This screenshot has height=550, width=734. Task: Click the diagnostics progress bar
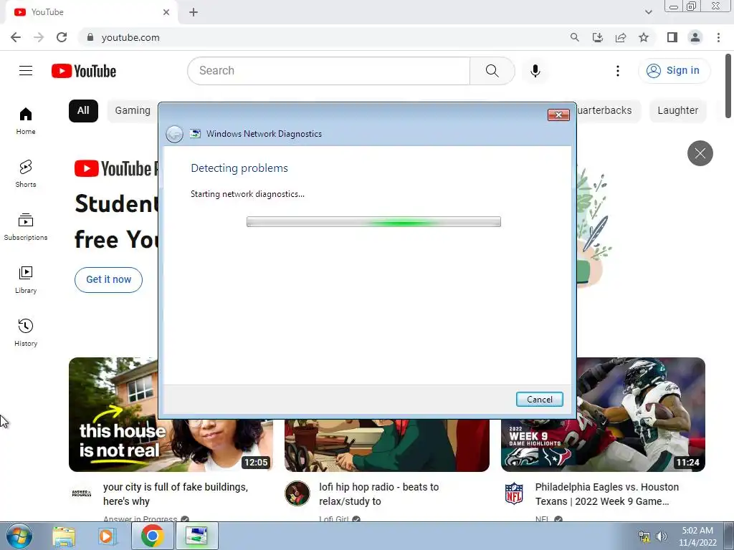click(373, 222)
